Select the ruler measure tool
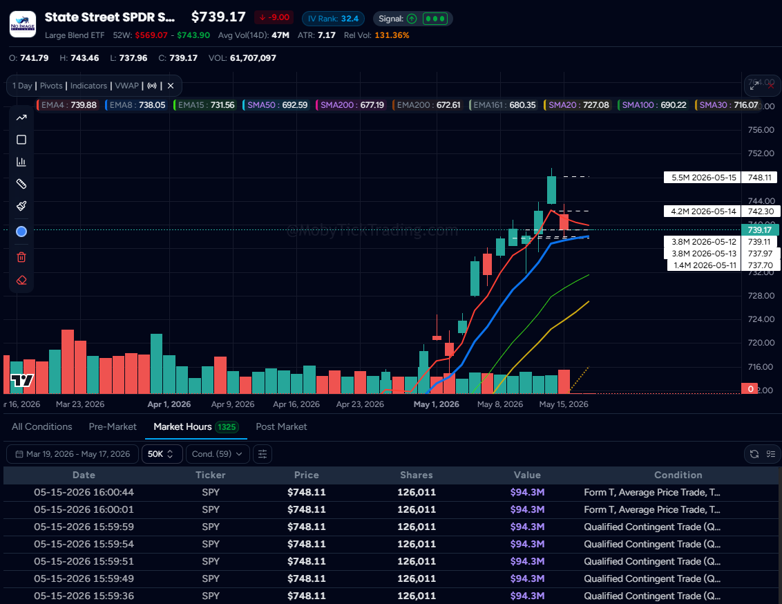The height and width of the screenshot is (604, 782). point(21,184)
